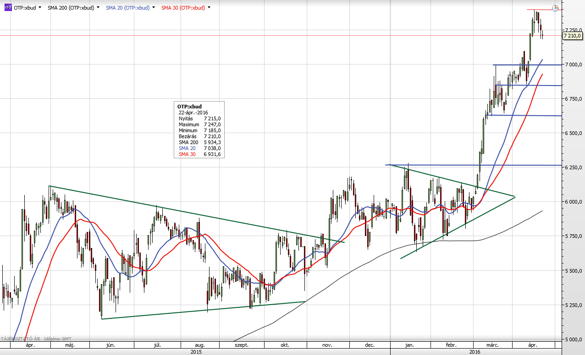Click the 7 000,0 price axis label
The height and width of the screenshot is (355, 585).
point(573,65)
